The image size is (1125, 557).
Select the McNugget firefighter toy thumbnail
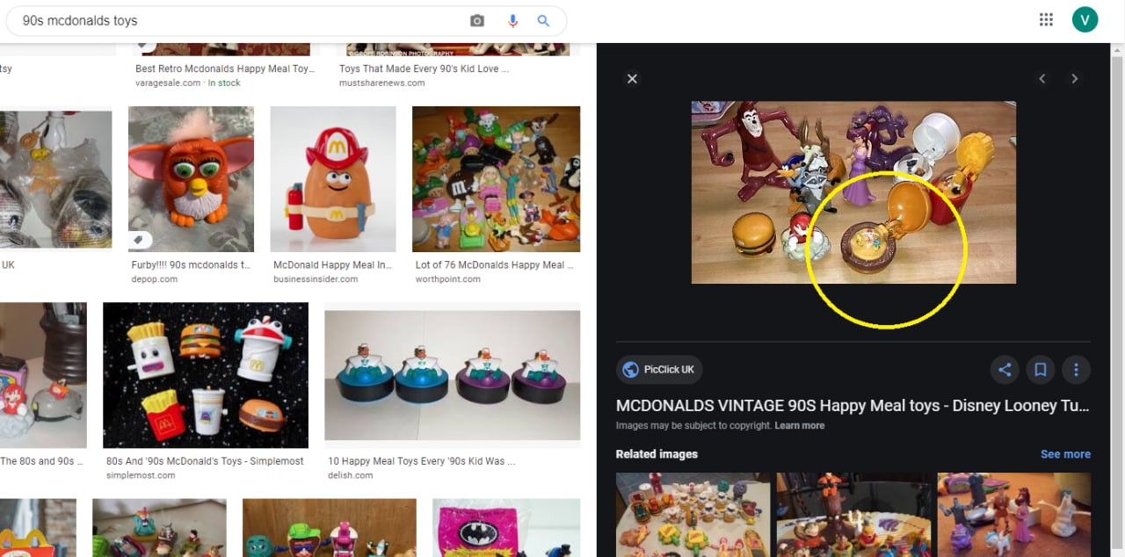(333, 179)
